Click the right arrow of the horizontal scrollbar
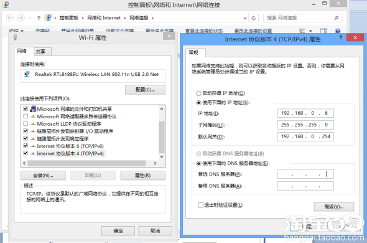This screenshot has width=367, height=243. pyautogui.click(x=155, y=163)
